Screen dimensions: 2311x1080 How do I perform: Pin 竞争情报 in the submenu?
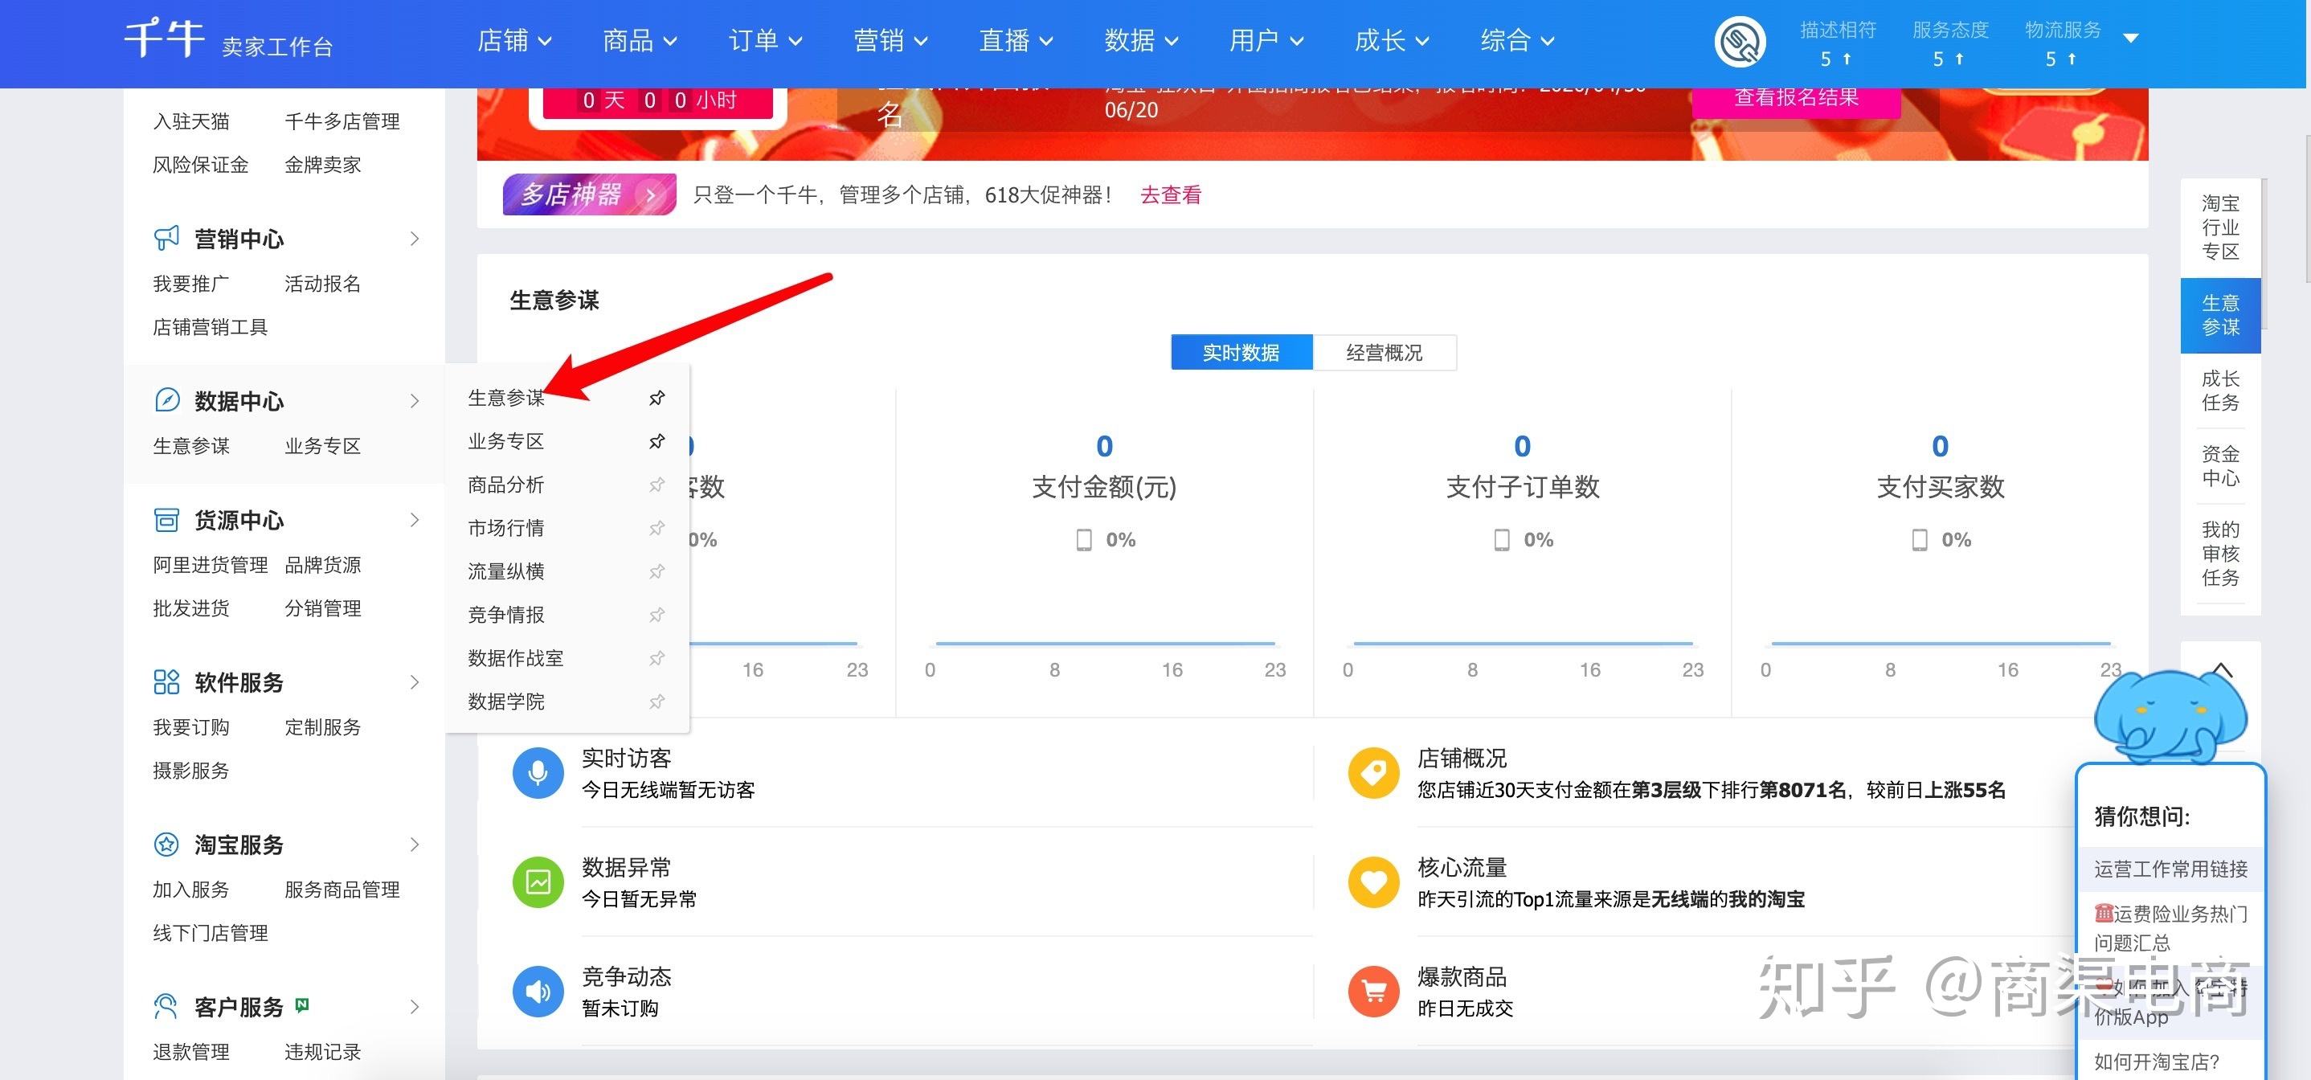click(x=656, y=615)
